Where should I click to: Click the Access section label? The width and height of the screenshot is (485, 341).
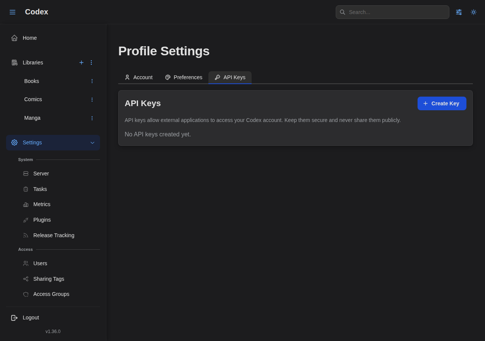pos(25,249)
